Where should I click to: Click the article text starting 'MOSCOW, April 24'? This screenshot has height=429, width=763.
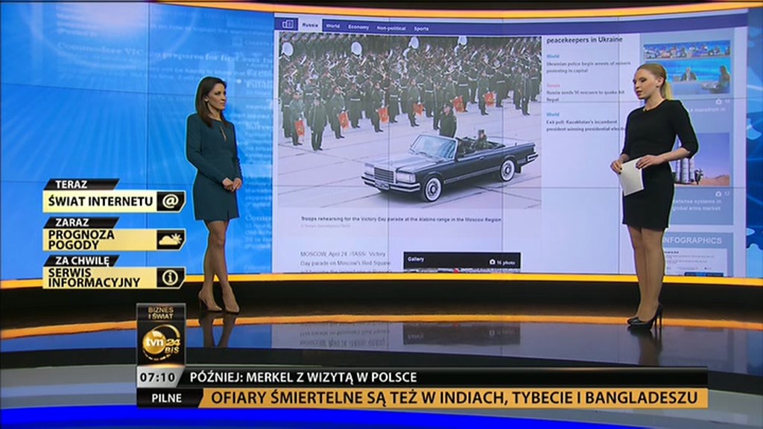click(x=345, y=263)
